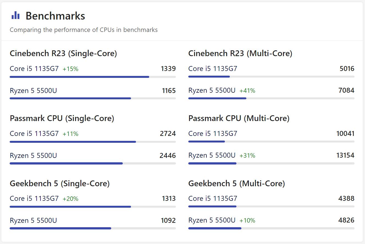Click Passmark CPU (Single-Core) heading

point(62,118)
